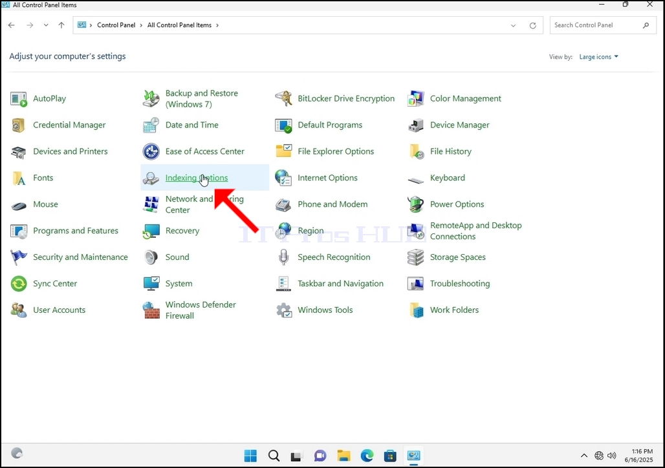Click Speech Recognition microphone icon
Image resolution: width=665 pixels, height=468 pixels.
(x=283, y=257)
